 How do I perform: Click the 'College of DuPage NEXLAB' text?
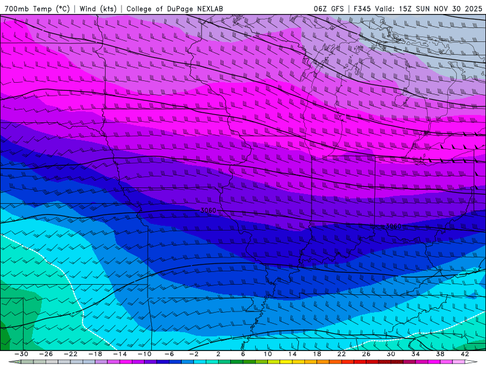174,9
